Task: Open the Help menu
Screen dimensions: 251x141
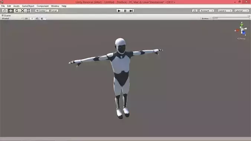Action: tap(64, 6)
